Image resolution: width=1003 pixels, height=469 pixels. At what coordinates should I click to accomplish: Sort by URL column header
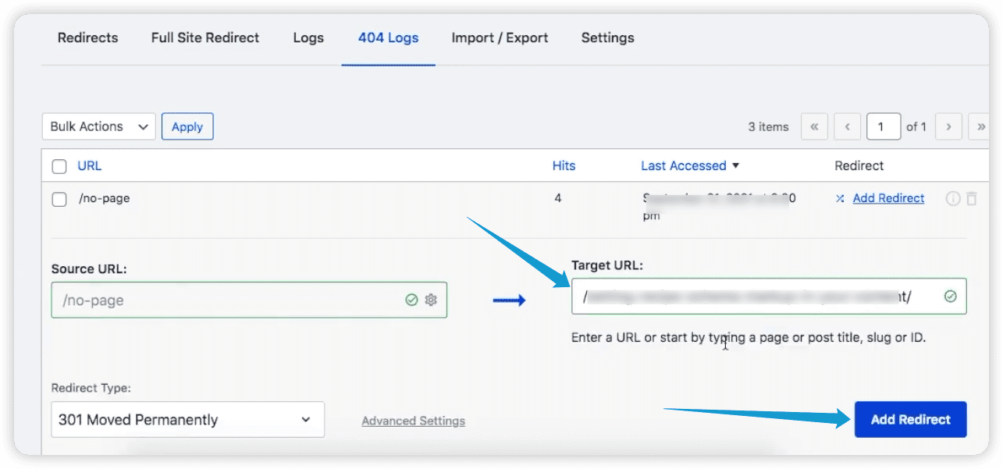coord(90,165)
